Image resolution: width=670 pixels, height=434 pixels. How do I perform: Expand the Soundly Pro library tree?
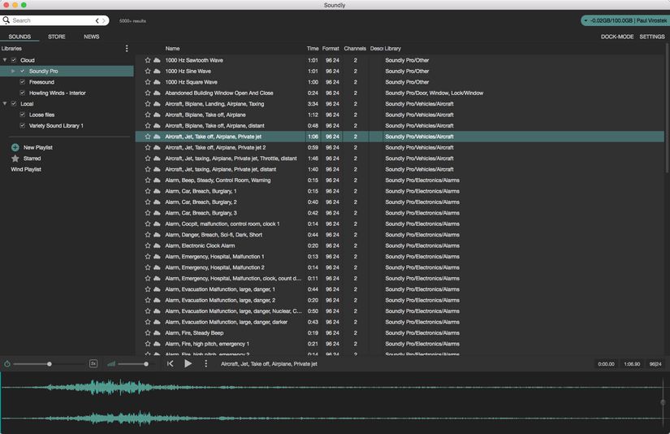(x=14, y=72)
